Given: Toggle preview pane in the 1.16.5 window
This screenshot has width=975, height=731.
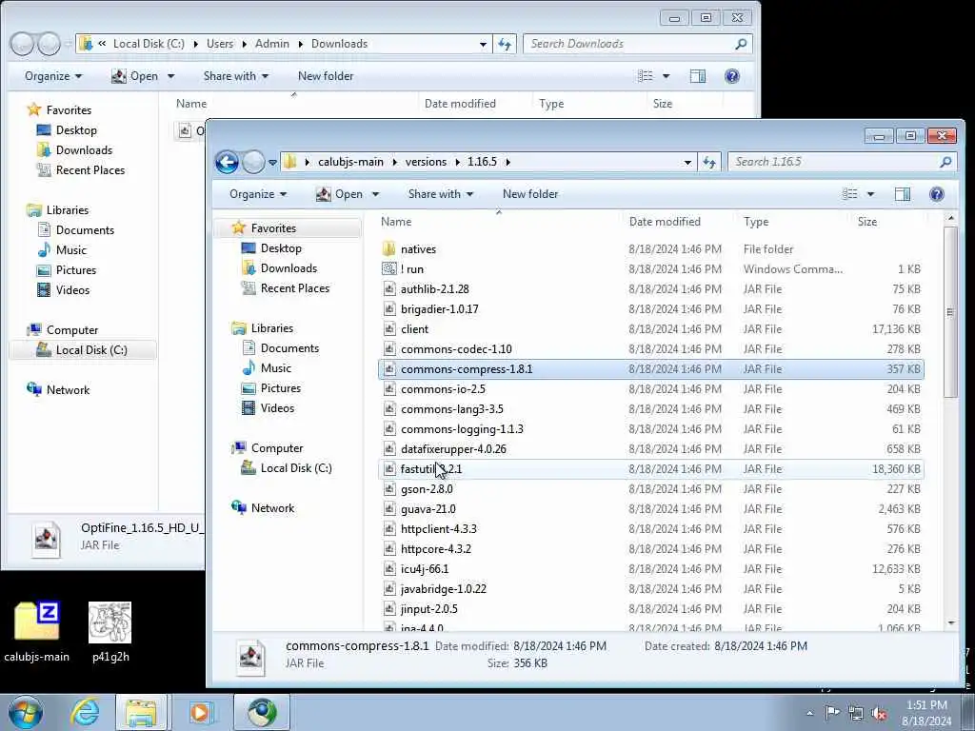Looking at the screenshot, I should (x=903, y=194).
